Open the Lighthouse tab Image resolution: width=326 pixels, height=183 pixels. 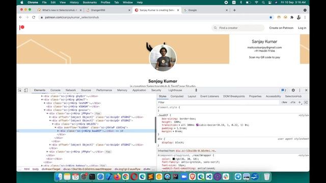point(175,90)
